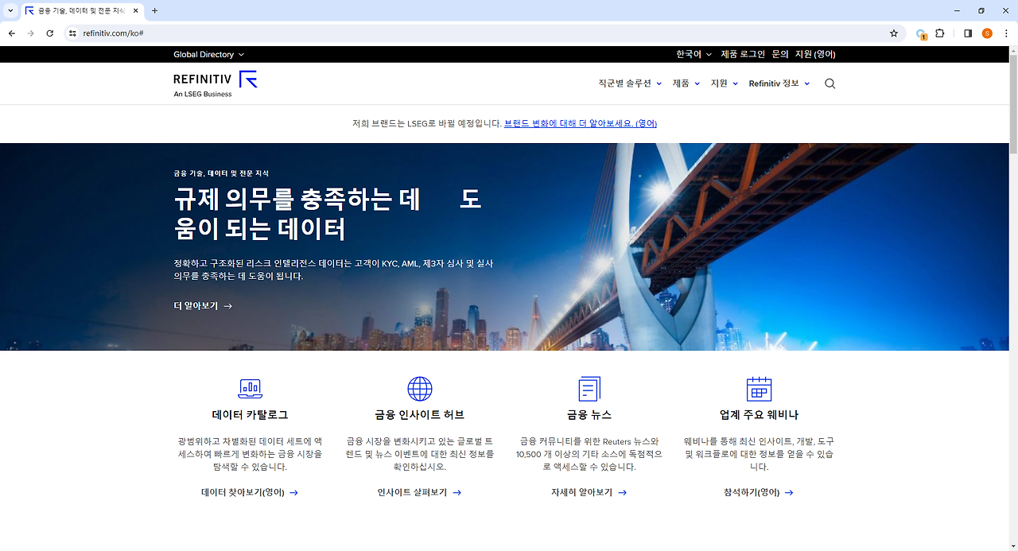The image size is (1018, 551).
Task: Expand the Refinitiv 정보 menu
Action: tap(779, 83)
